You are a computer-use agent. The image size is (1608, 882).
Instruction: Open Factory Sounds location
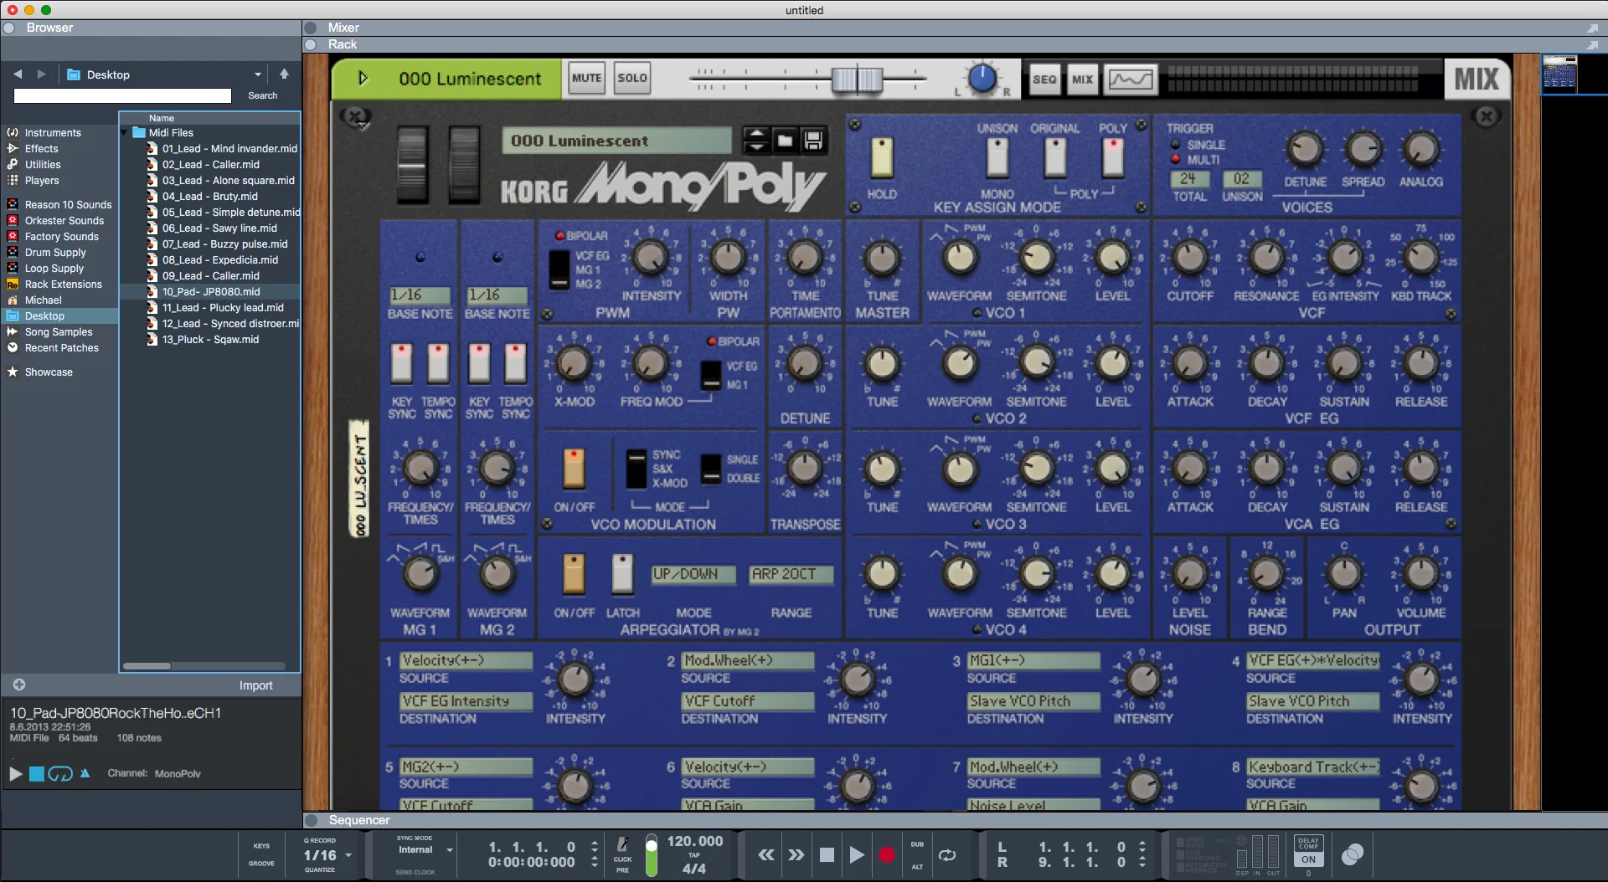(x=61, y=237)
